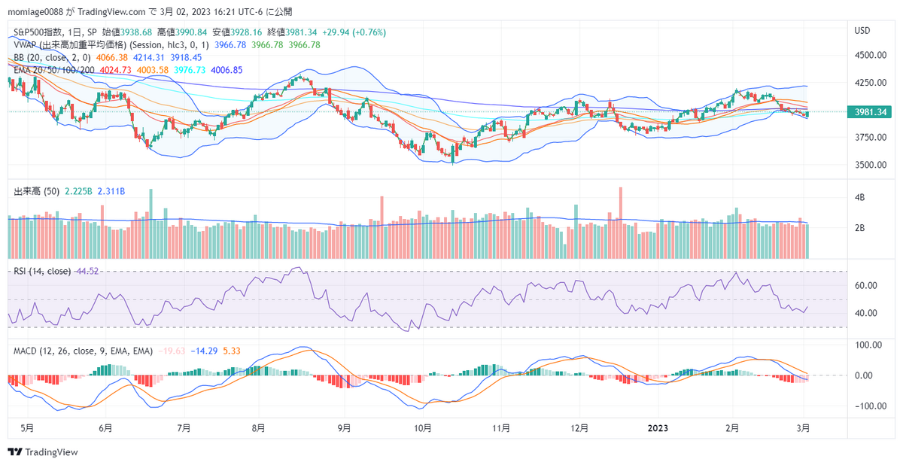This screenshot has height=465, width=903.
Task: Click the 100.00 MACD axis label
Action: coord(868,345)
